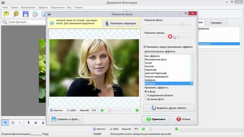The height and width of the screenshot is (137, 244).
Task: Click the info icon in yellow hint bar
Action: 52,23
